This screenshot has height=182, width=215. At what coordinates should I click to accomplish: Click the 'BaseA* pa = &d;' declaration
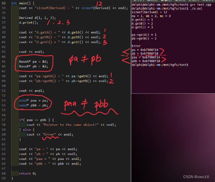tap(33, 62)
